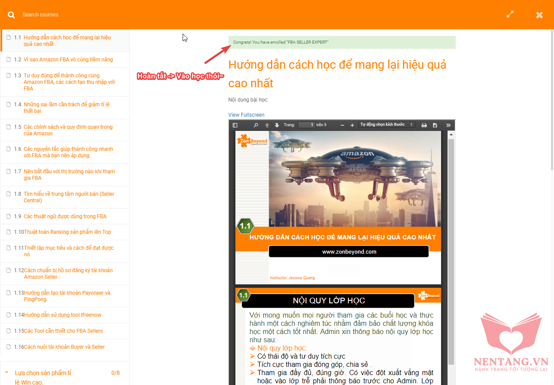Click the PDF zoom in plus button
The image size is (554, 385).
click(x=352, y=125)
